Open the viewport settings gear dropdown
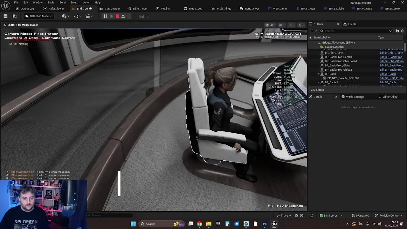This screenshot has height=229, width=407. click(300, 25)
